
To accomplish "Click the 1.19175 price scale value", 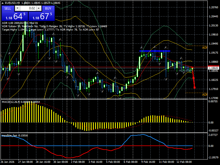I will [214, 53].
